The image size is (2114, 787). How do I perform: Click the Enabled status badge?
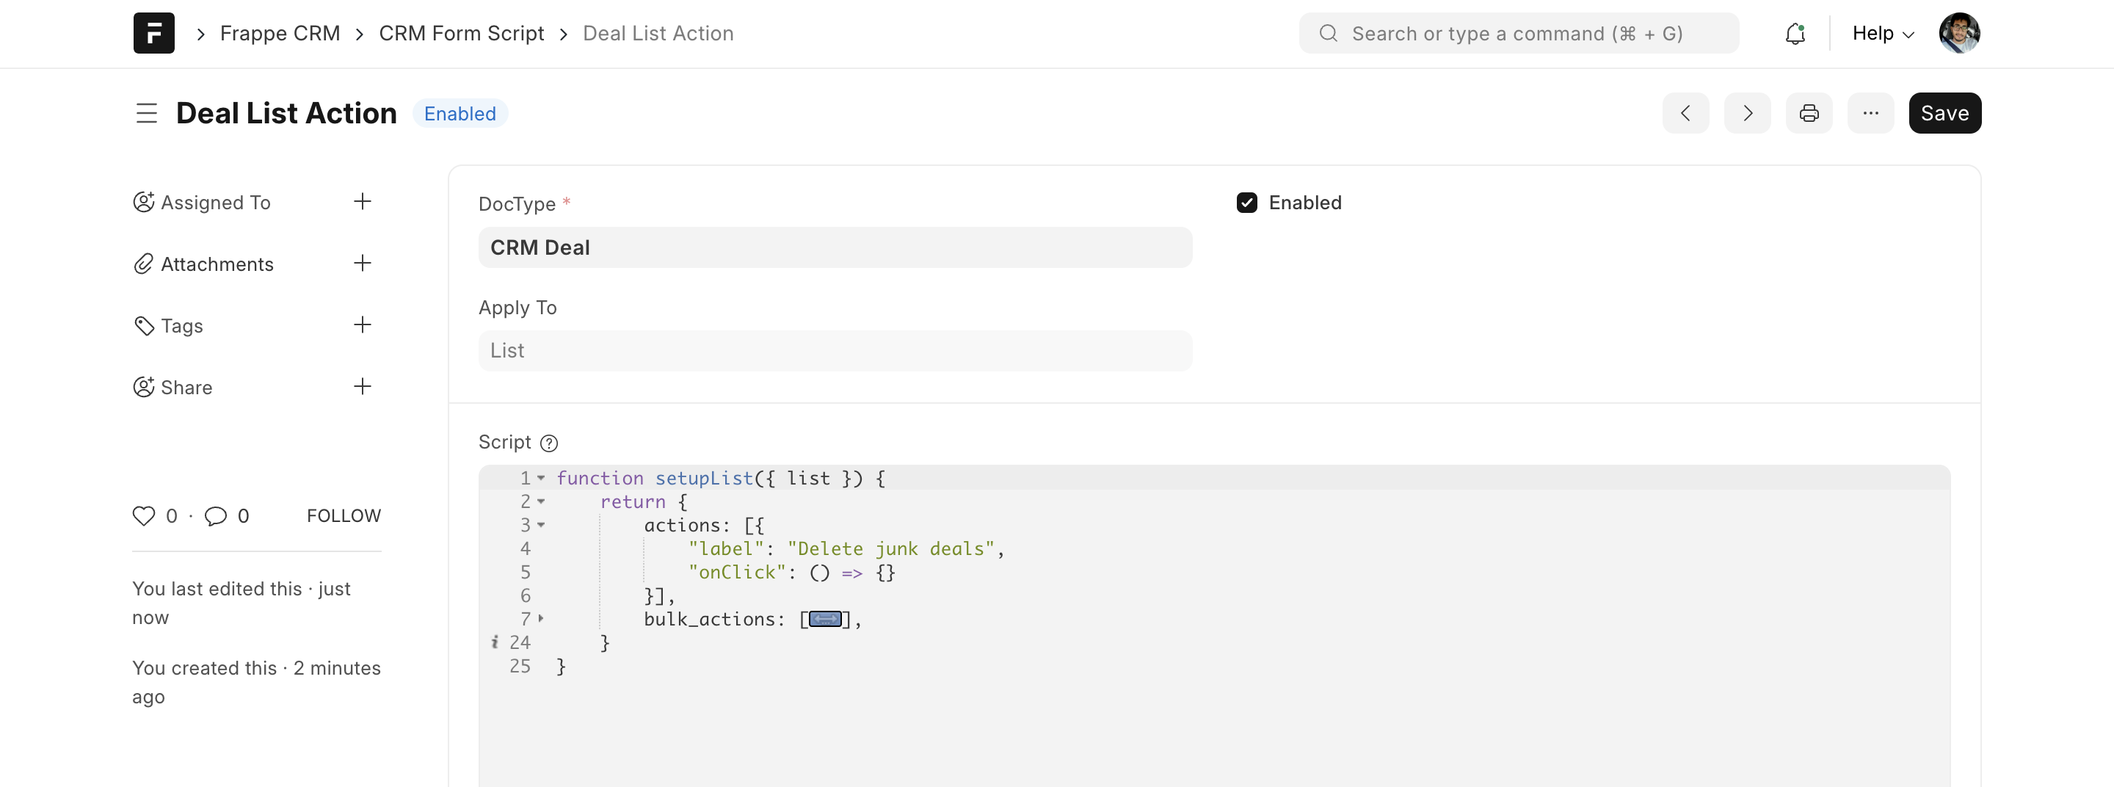(460, 113)
